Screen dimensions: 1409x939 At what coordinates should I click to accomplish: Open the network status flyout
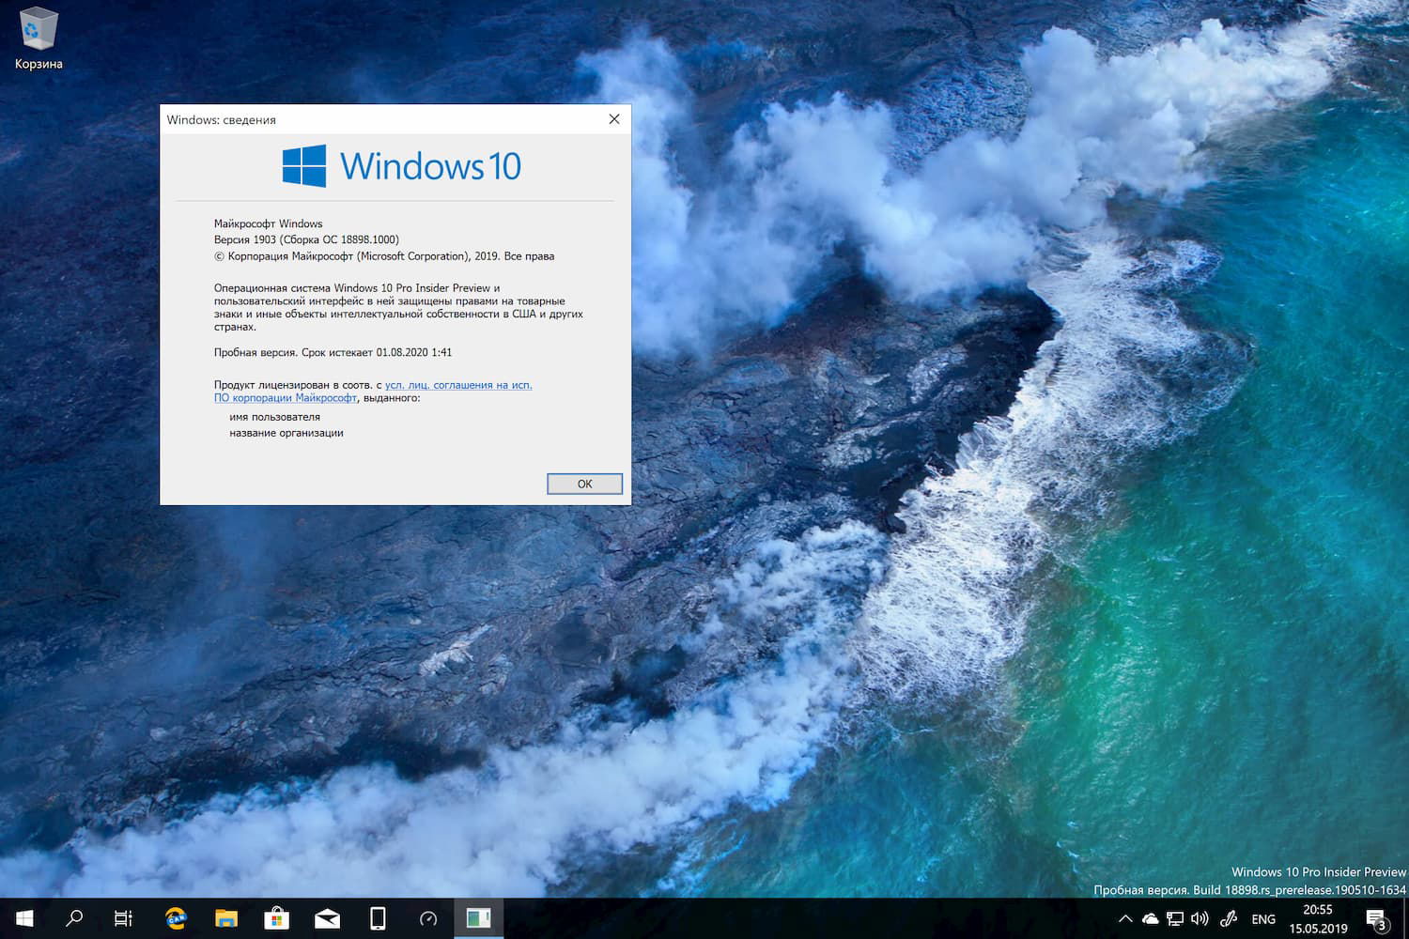pos(1174,918)
